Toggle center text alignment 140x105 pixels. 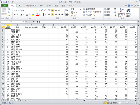(x=52, y=14)
